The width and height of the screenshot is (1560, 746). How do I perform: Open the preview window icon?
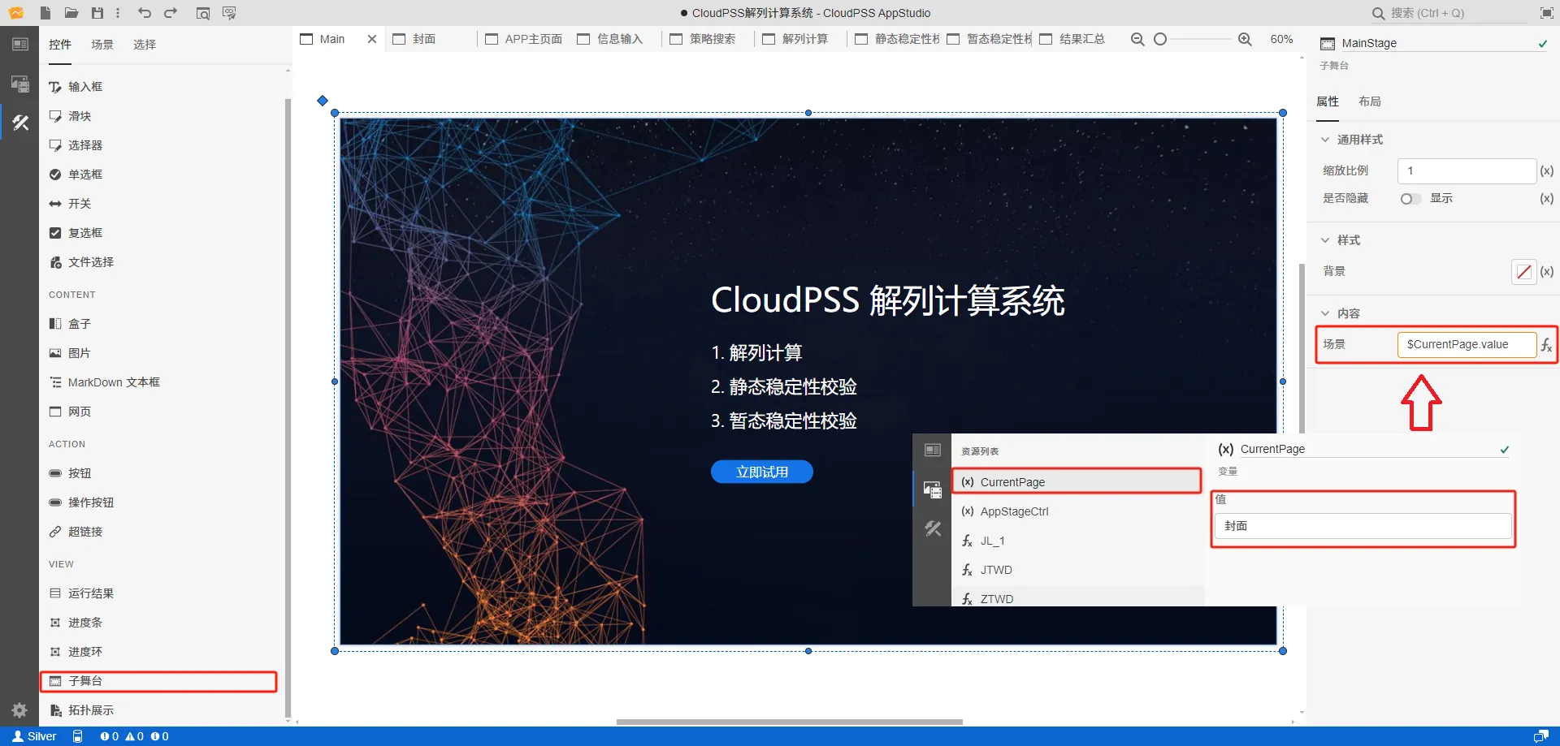(203, 13)
